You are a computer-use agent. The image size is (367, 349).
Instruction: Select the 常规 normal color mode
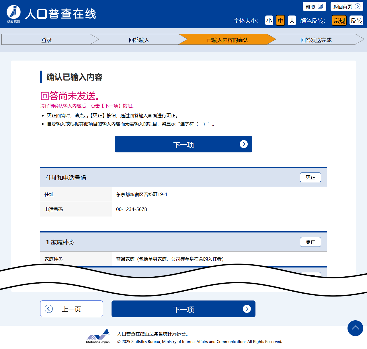[x=339, y=21]
